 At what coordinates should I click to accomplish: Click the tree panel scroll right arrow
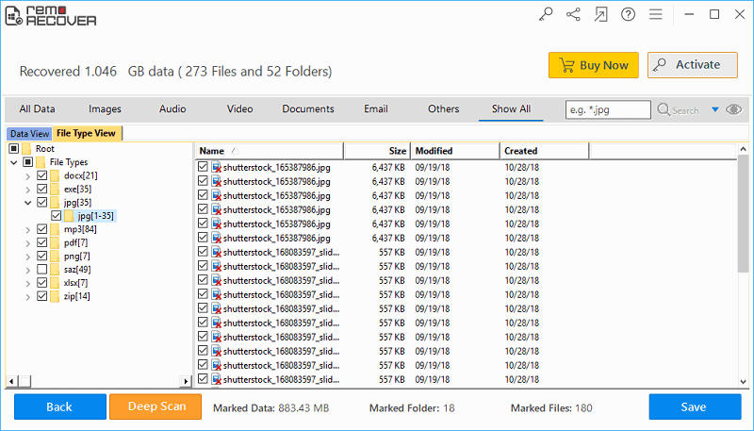click(186, 381)
